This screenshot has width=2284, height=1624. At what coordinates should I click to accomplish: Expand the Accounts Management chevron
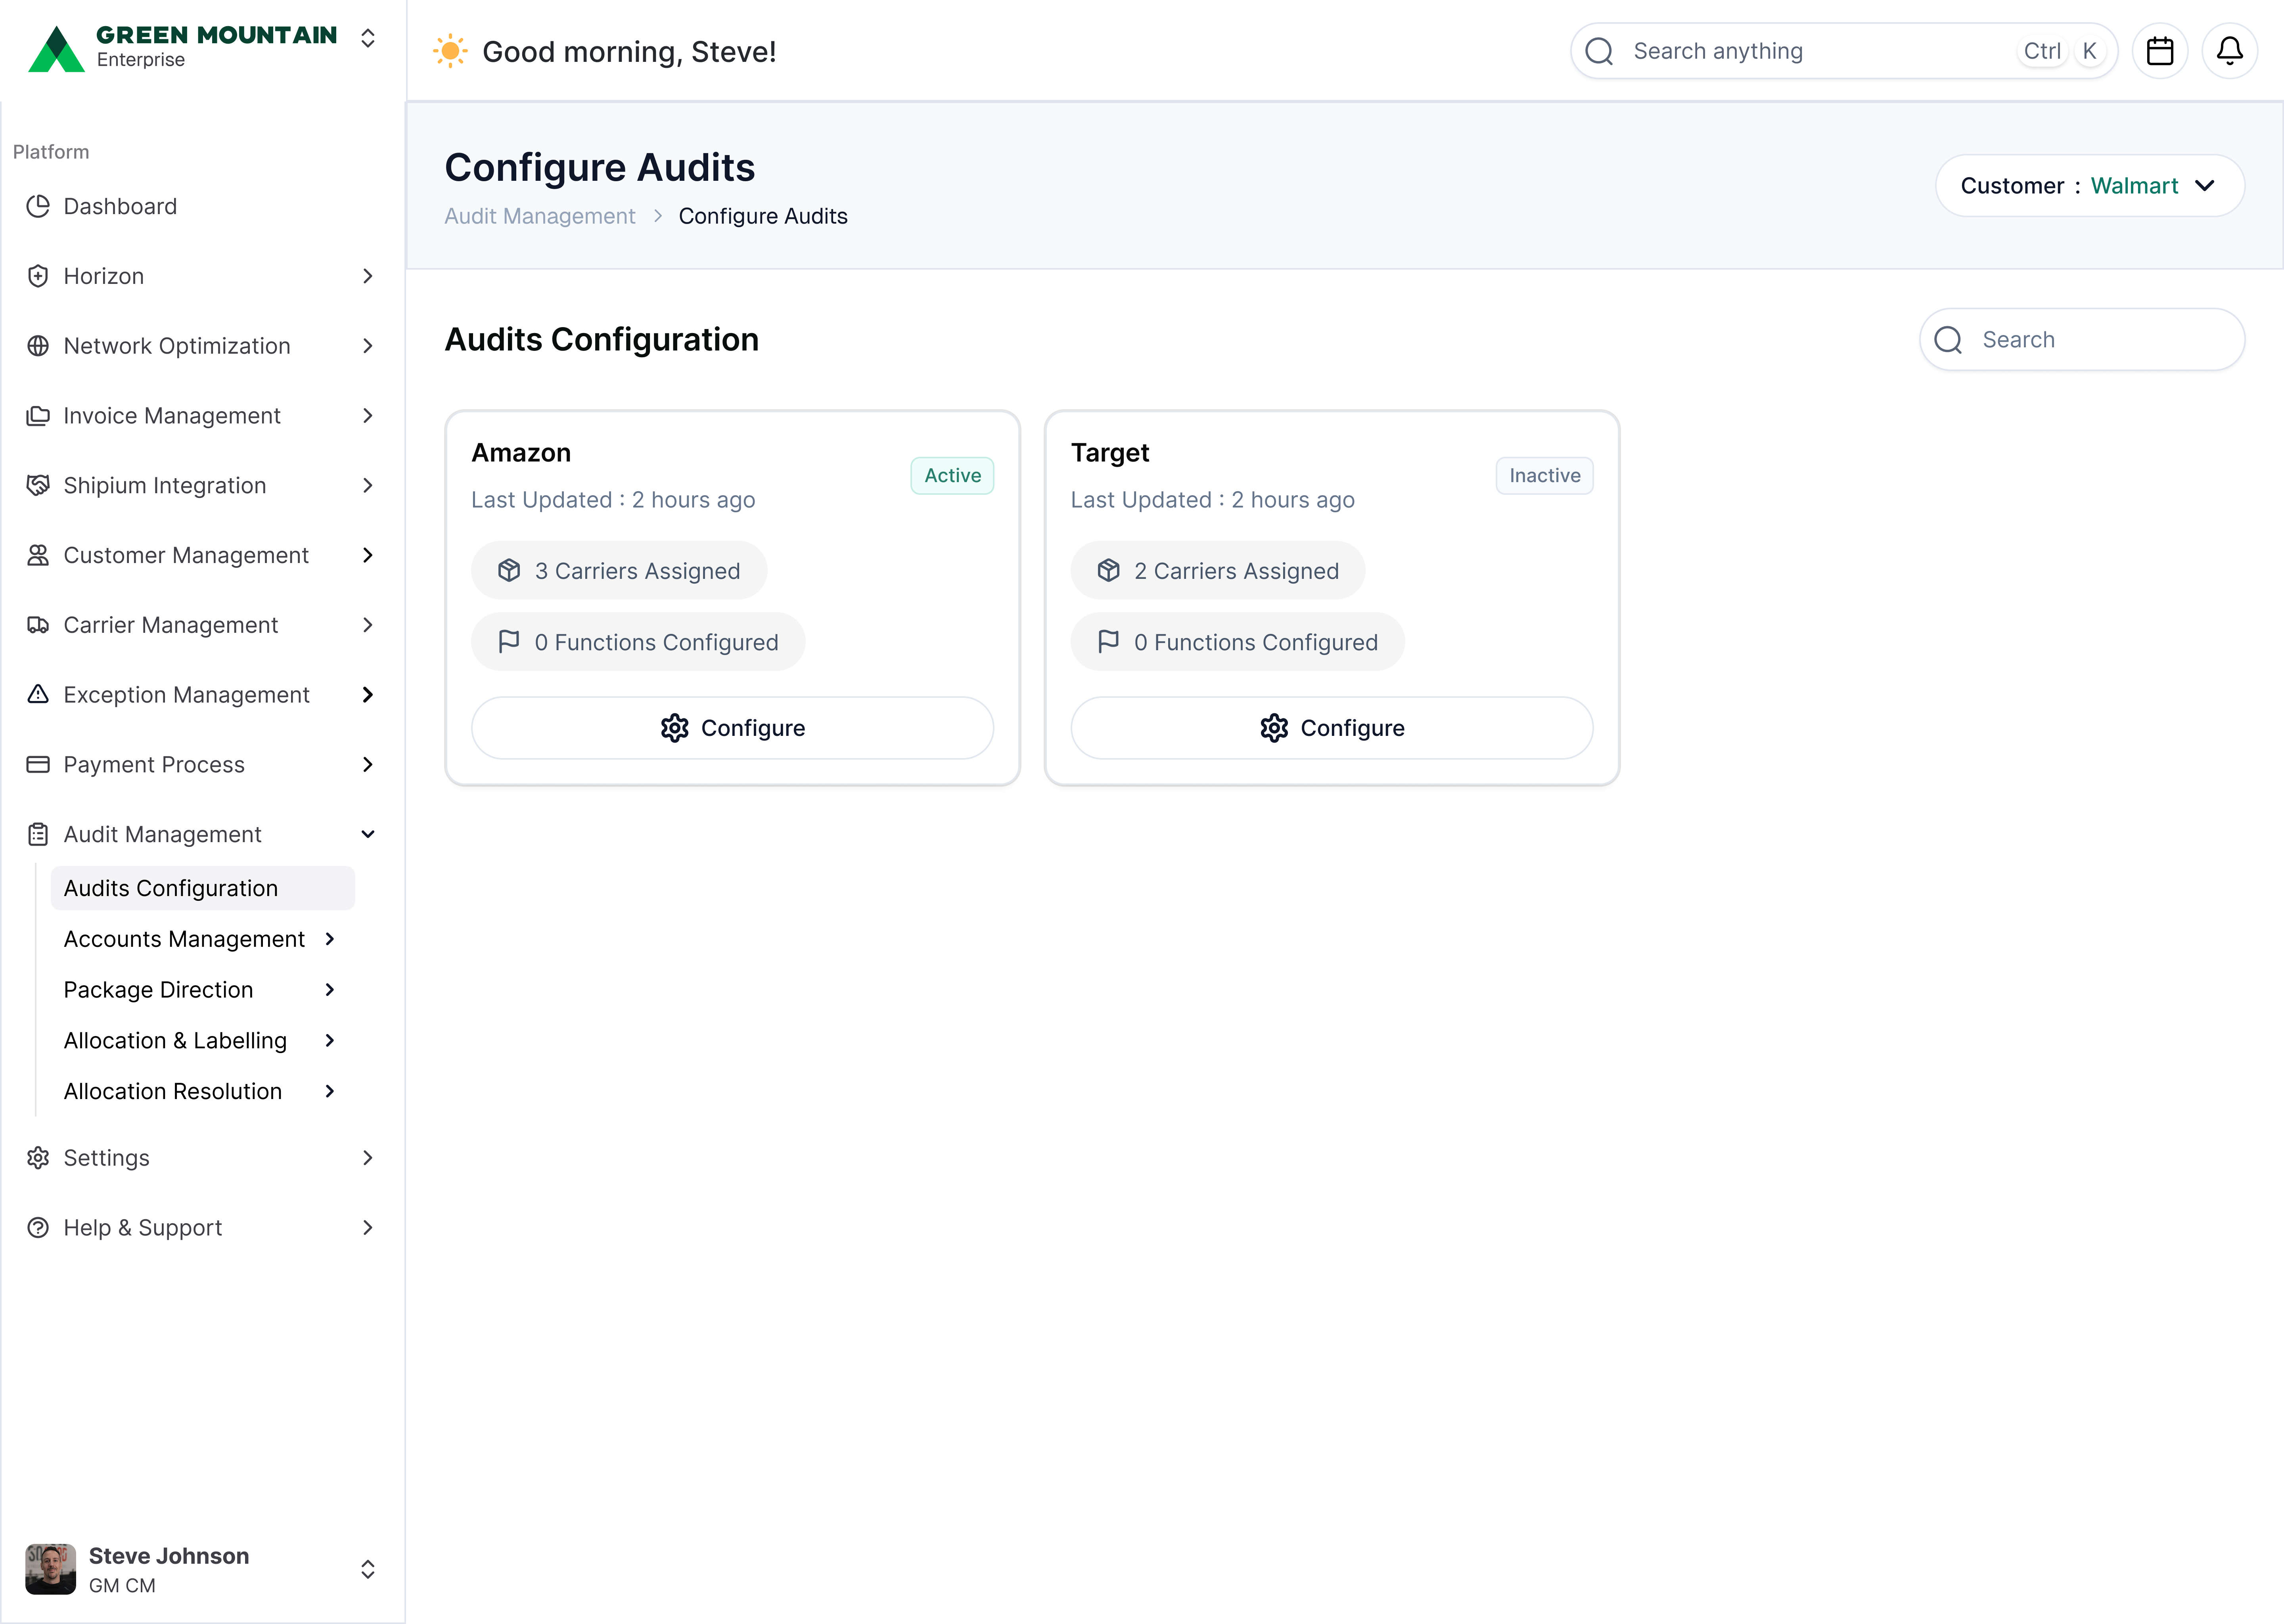[x=330, y=939]
